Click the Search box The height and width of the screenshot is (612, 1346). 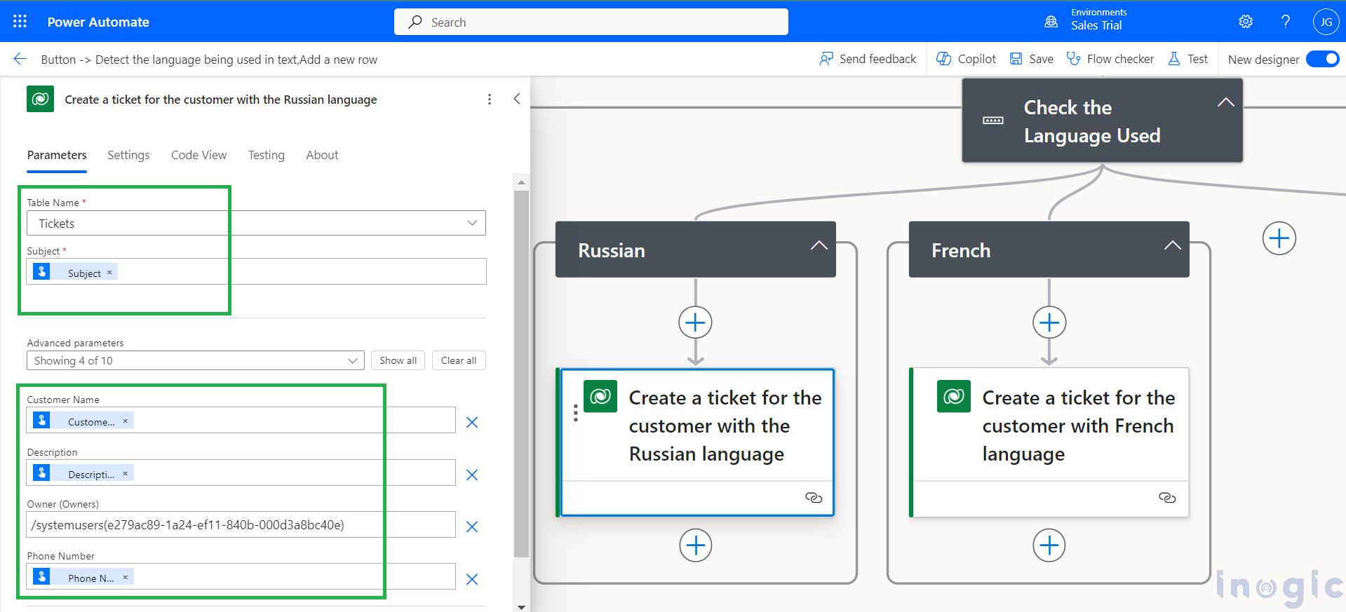point(591,22)
